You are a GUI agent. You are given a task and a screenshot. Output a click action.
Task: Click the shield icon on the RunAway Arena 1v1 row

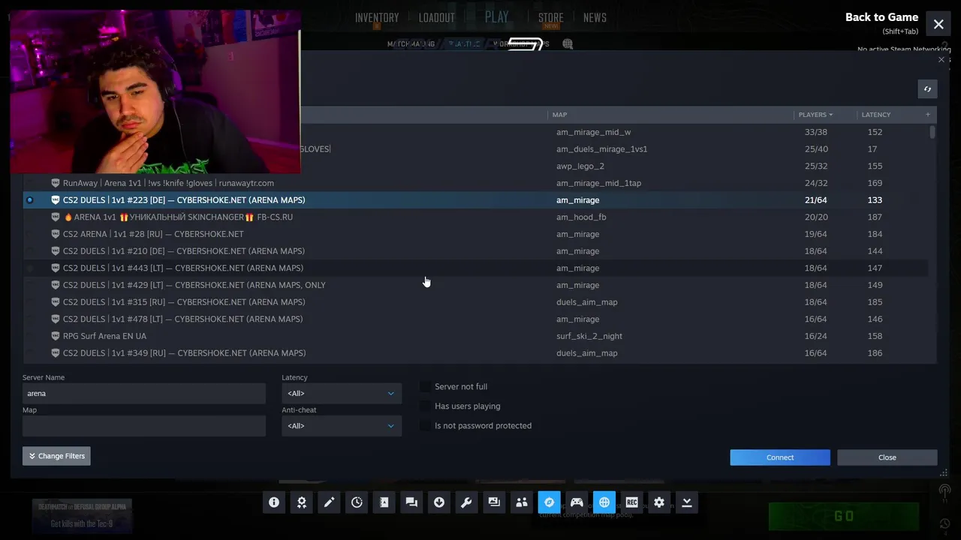pos(56,183)
